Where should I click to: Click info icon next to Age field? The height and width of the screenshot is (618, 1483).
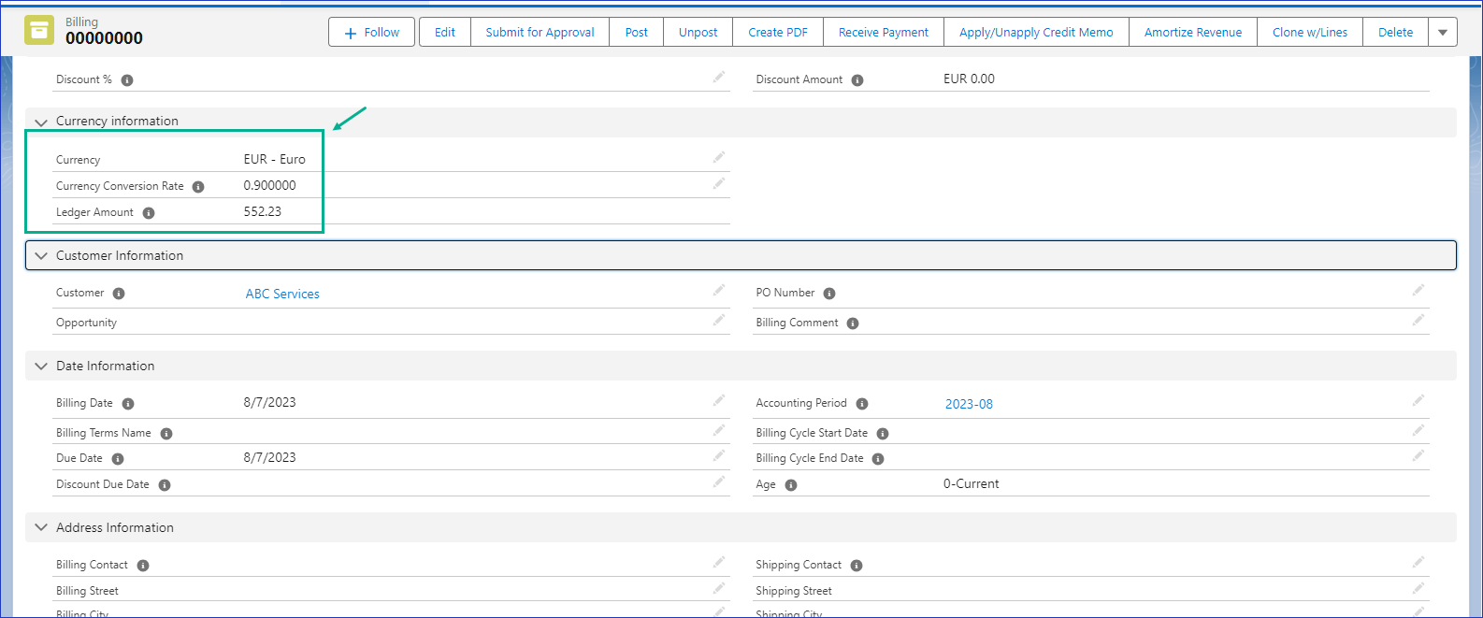point(791,485)
